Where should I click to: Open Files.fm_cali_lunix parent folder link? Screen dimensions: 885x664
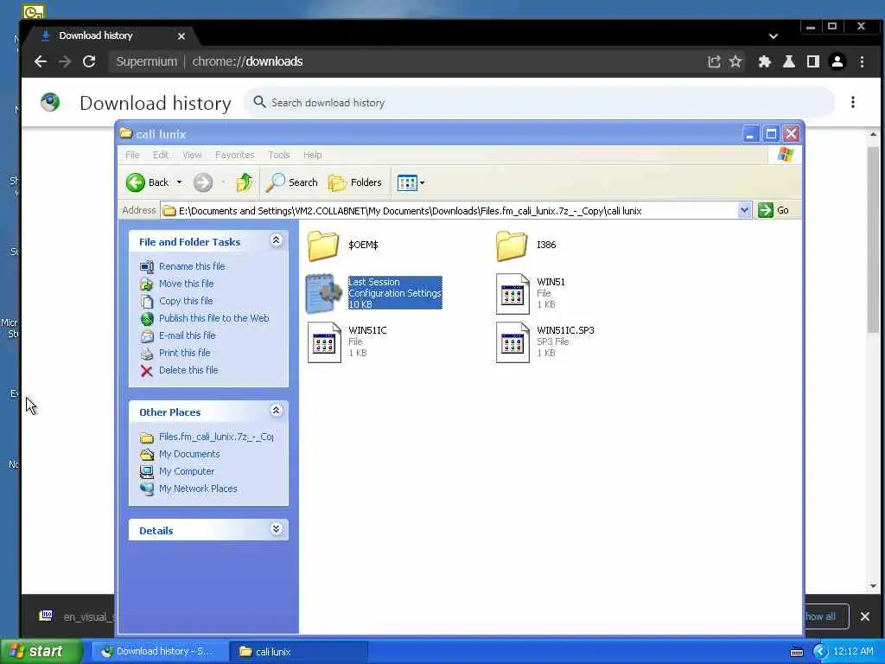[215, 437]
